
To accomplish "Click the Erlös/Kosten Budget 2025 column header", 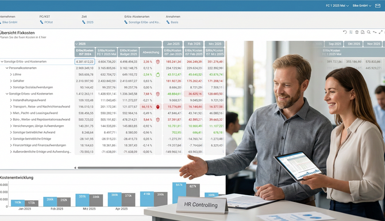I will pos(128,52).
